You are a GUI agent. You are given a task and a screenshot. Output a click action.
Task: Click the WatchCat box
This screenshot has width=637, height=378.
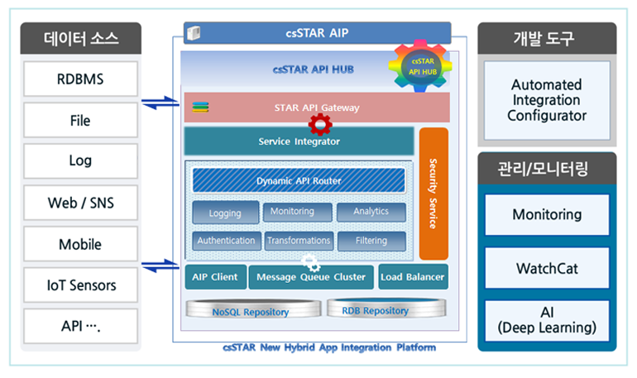click(547, 268)
